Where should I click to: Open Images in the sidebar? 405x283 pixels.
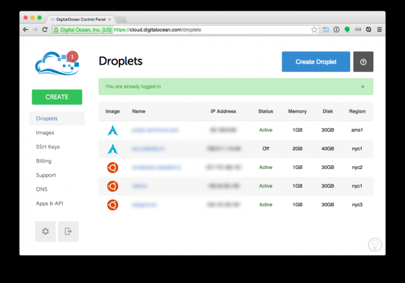(45, 133)
